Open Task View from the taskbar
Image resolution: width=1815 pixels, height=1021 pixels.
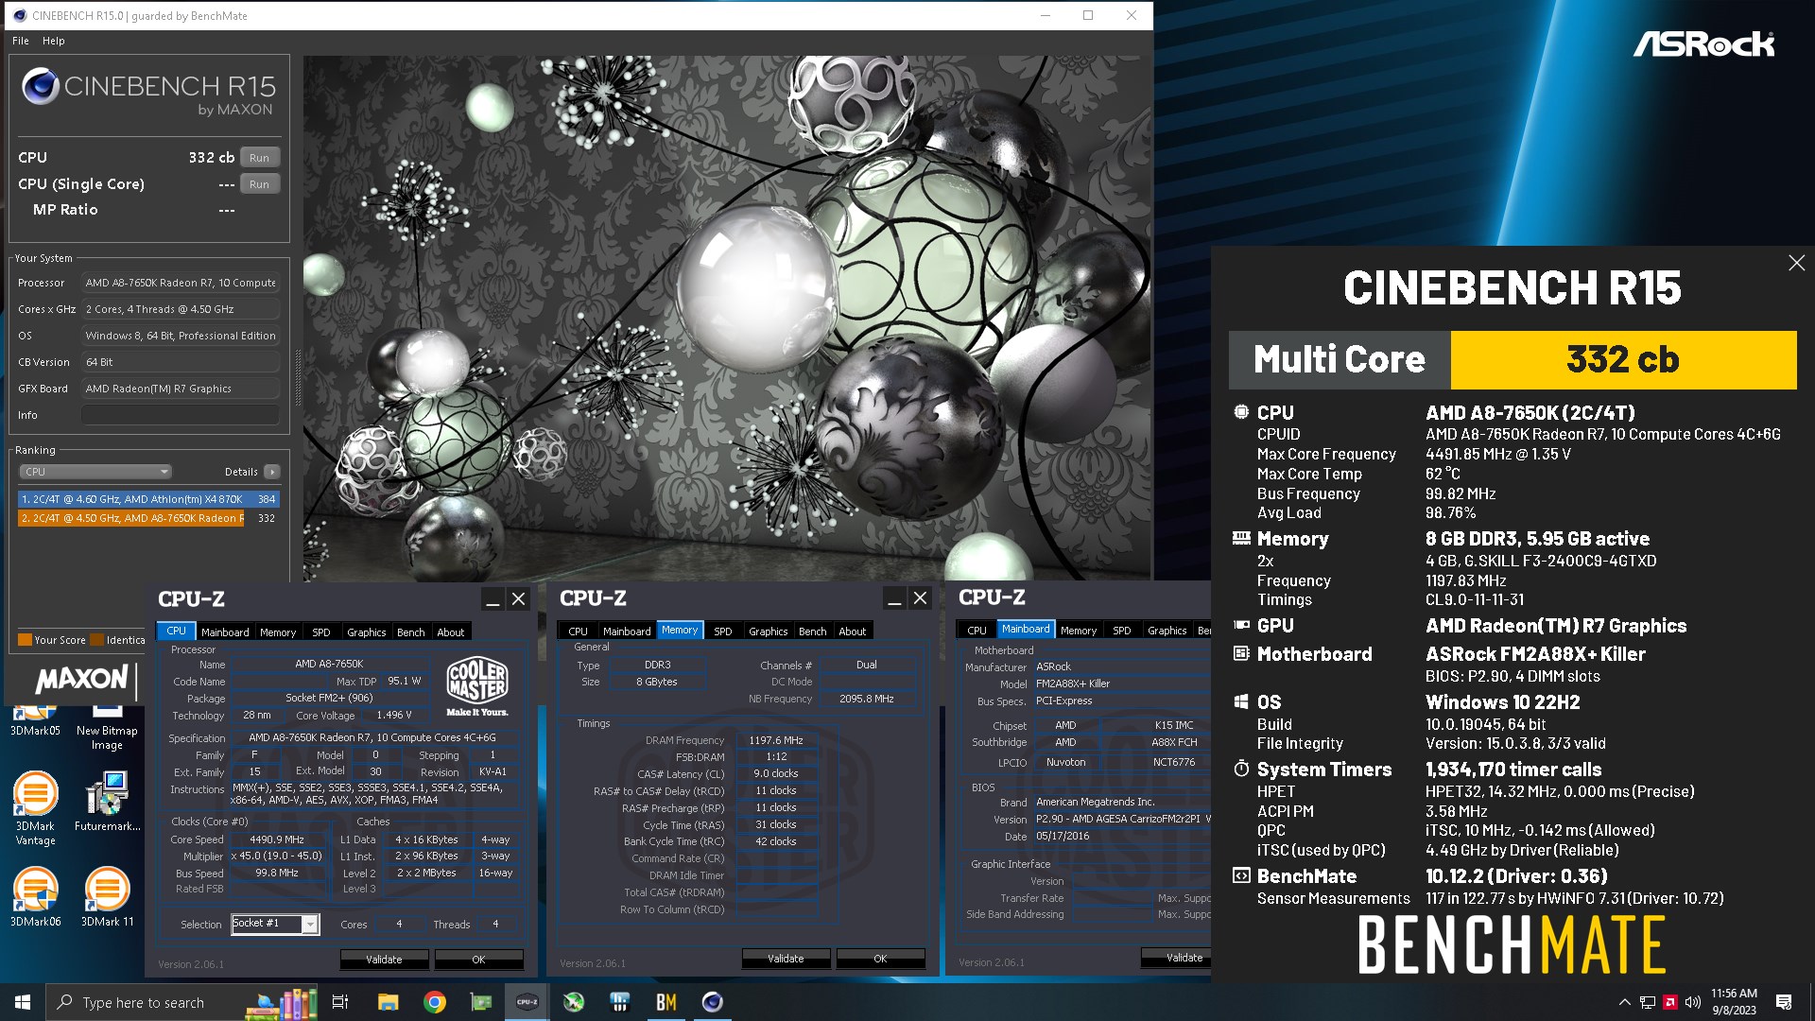tap(340, 1002)
